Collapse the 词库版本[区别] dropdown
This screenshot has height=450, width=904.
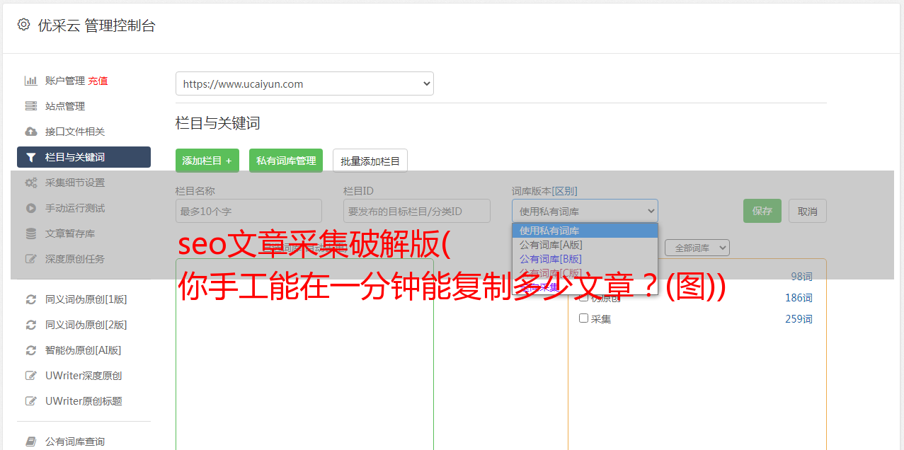[585, 211]
